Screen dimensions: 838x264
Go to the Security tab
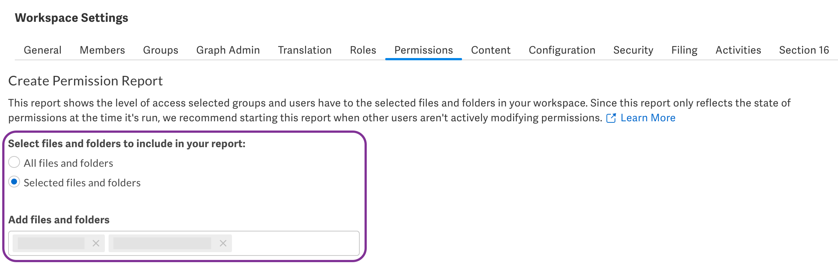[x=633, y=50]
